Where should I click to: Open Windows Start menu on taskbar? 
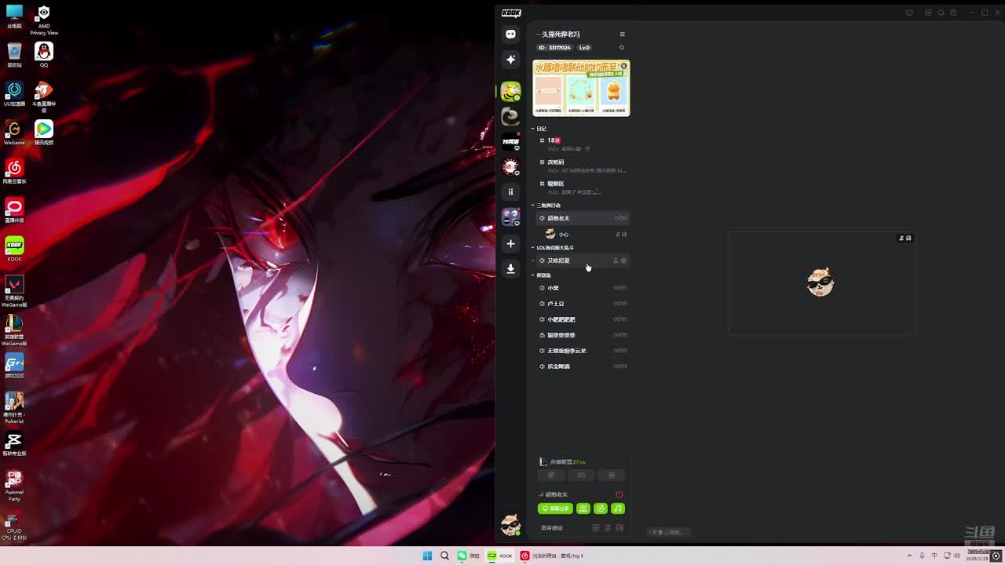[x=427, y=556]
